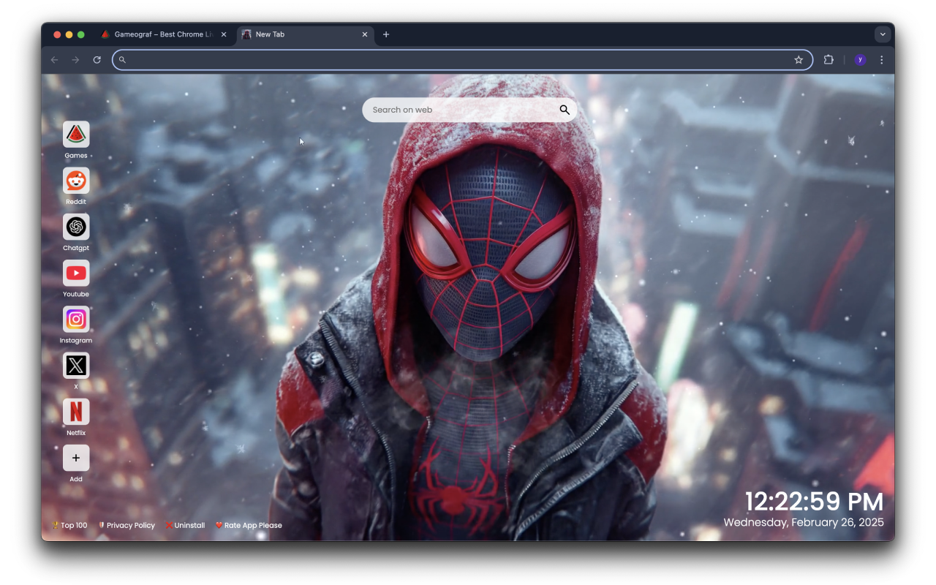Open the Reddit shortcut
Image resolution: width=936 pixels, height=585 pixels.
point(76,181)
